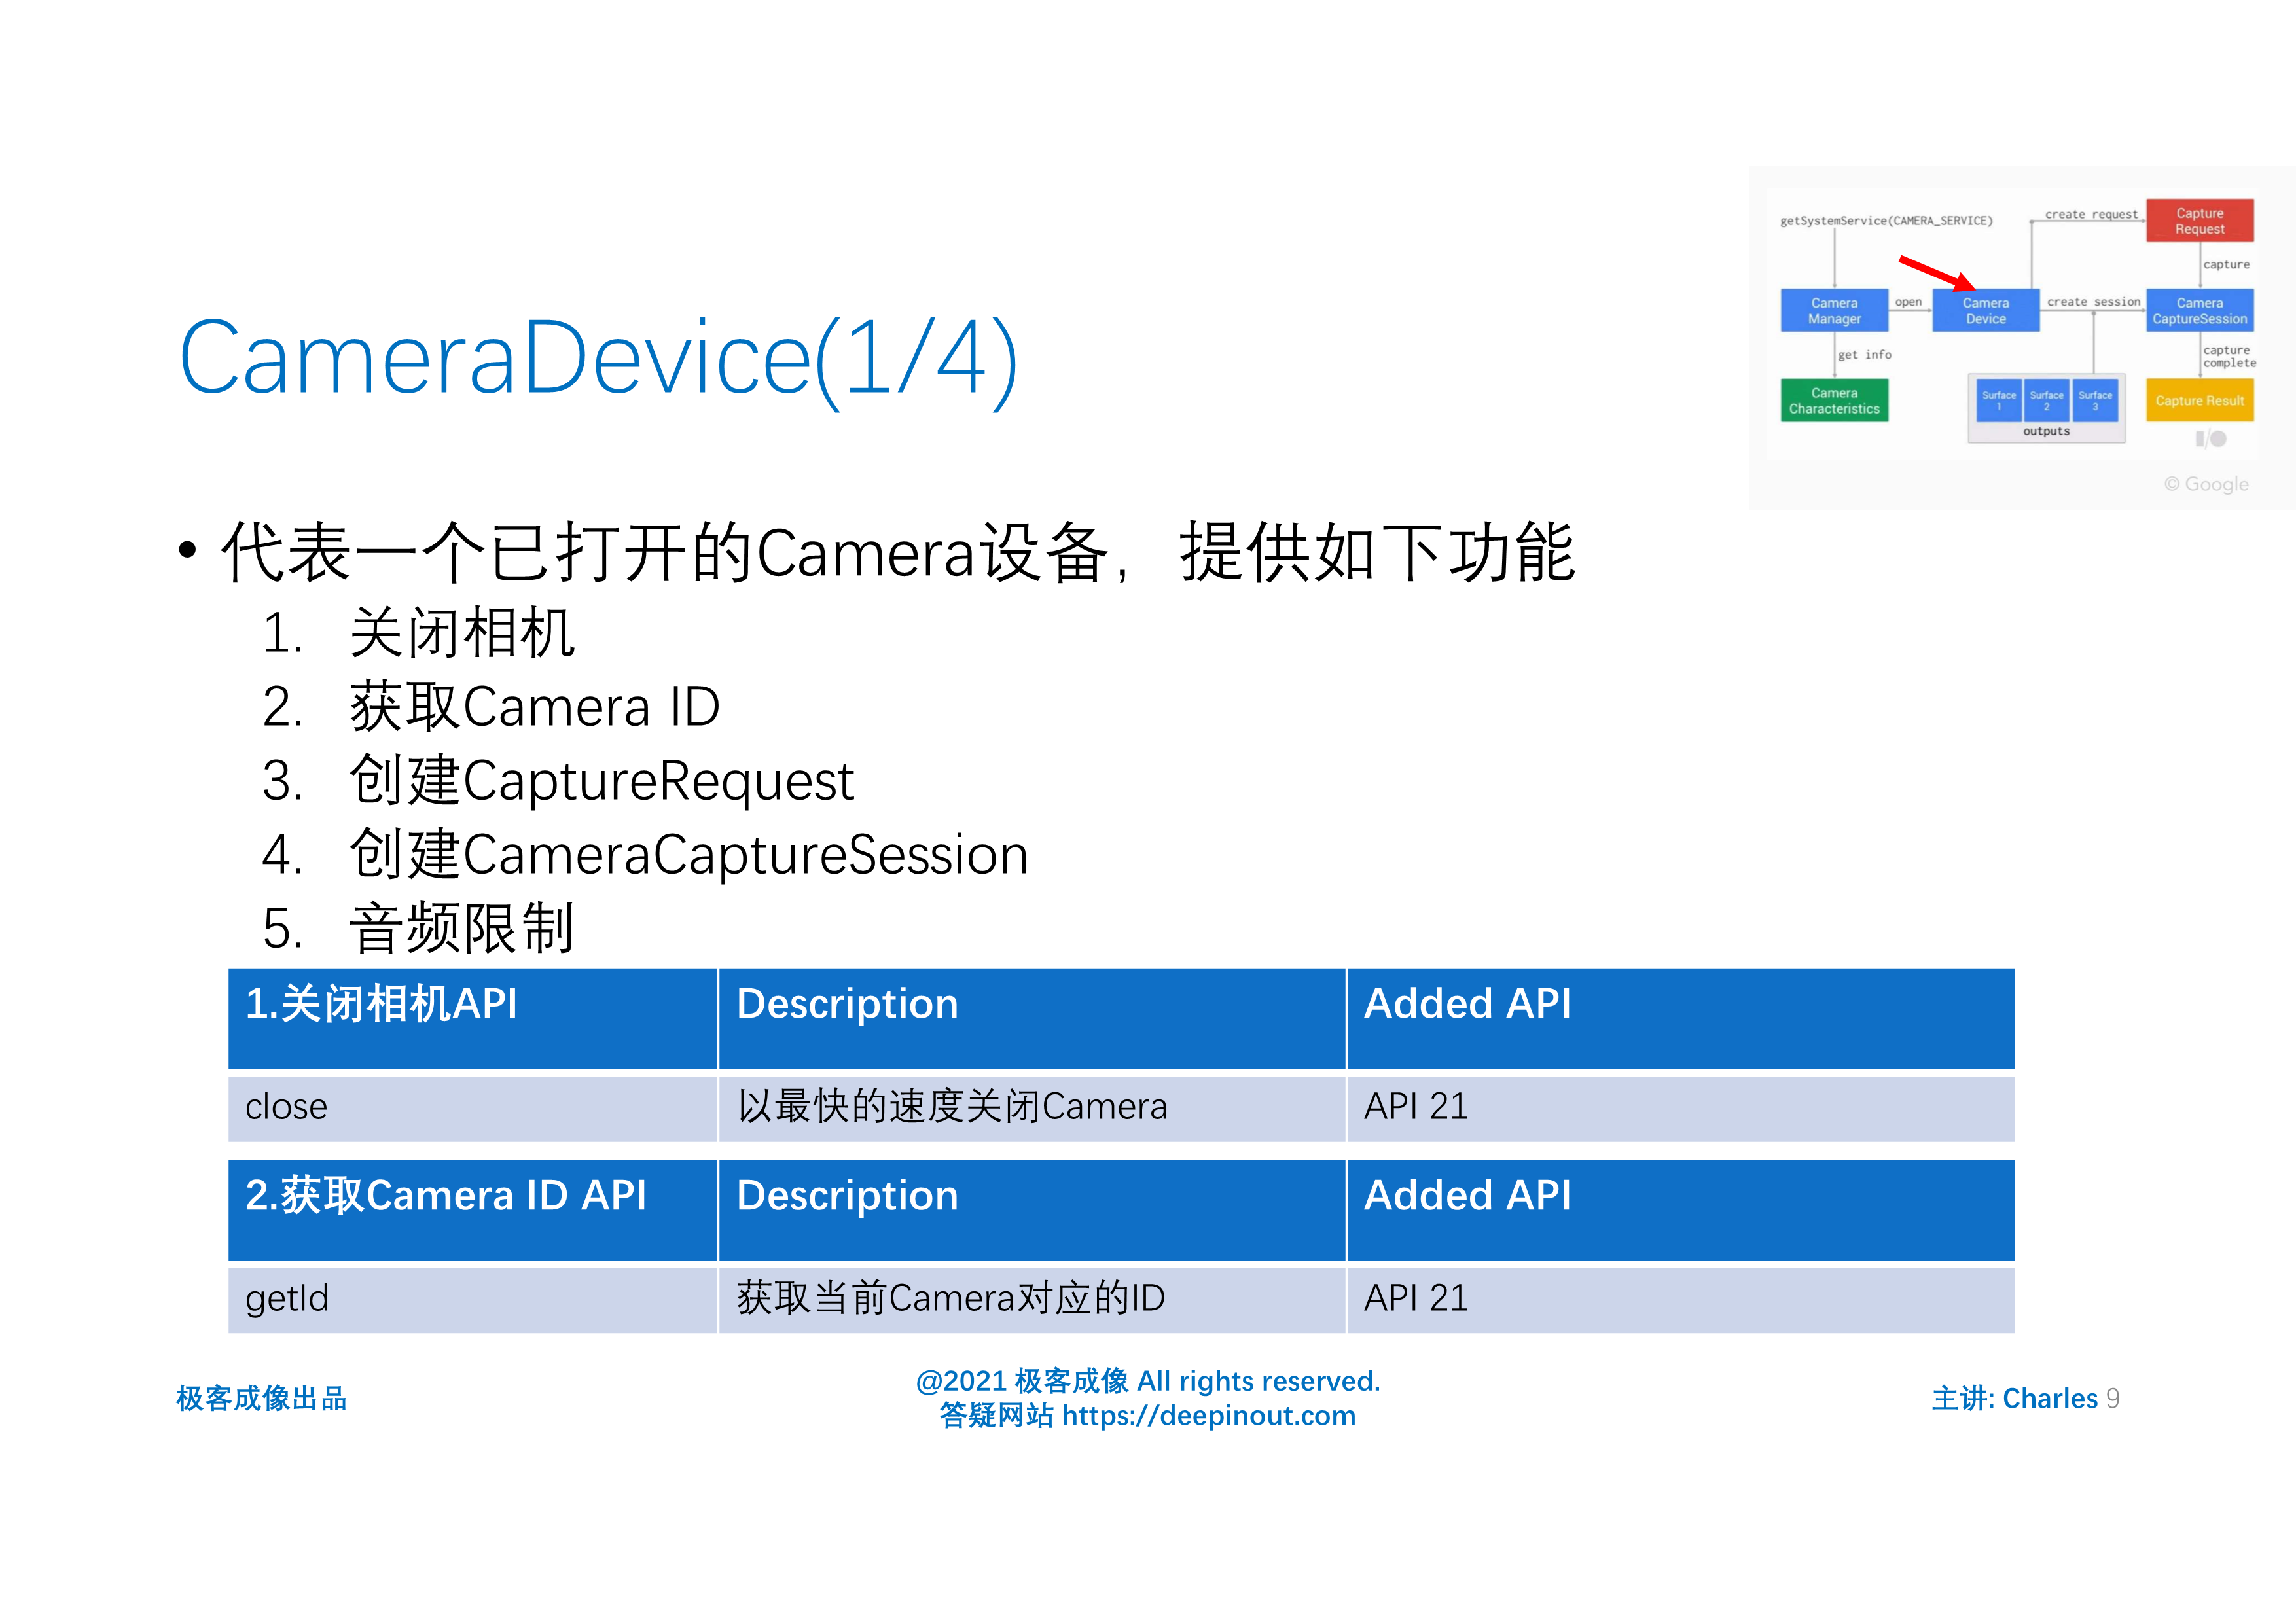Click Added API header of the second table
2296x1623 pixels.
[1680, 1210]
